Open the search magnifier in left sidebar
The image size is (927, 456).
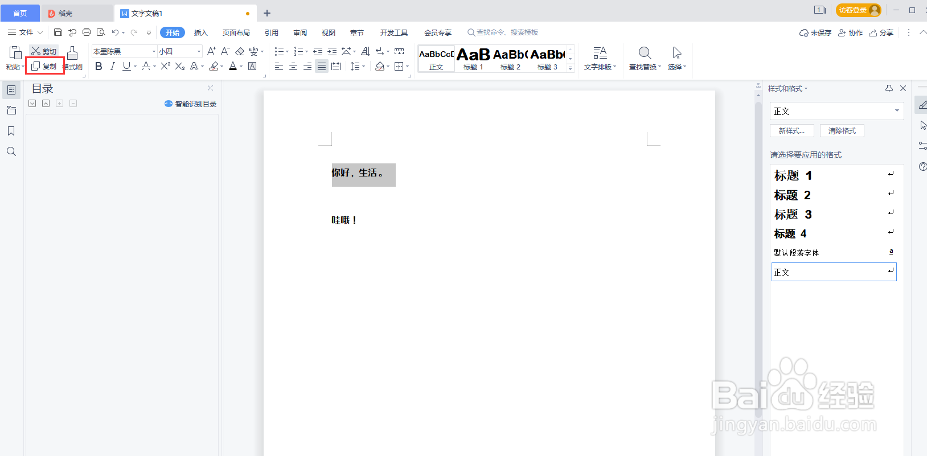[x=11, y=151]
